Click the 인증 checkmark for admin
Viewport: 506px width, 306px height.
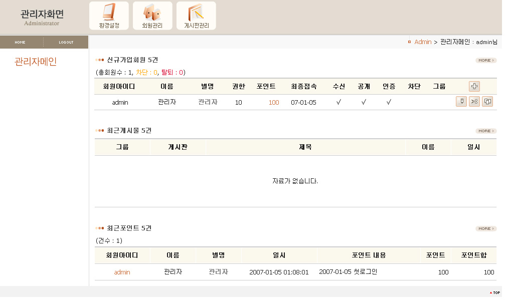[389, 102]
